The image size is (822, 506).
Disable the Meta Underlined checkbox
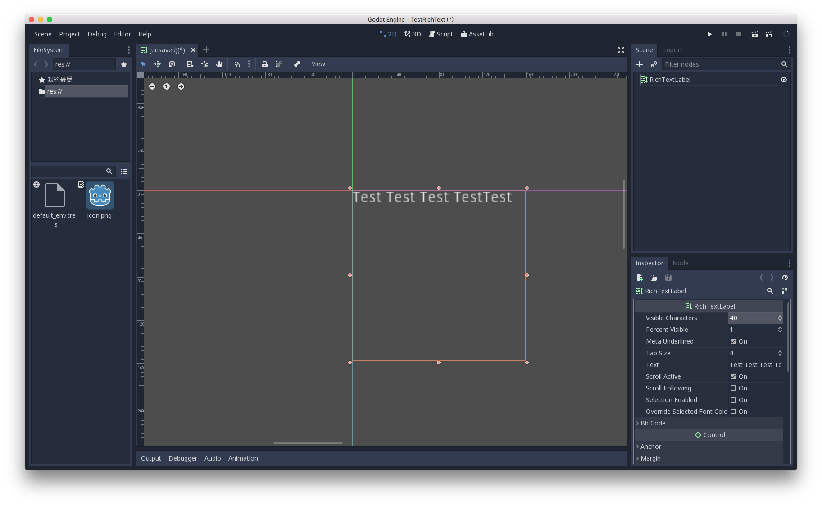pos(734,341)
